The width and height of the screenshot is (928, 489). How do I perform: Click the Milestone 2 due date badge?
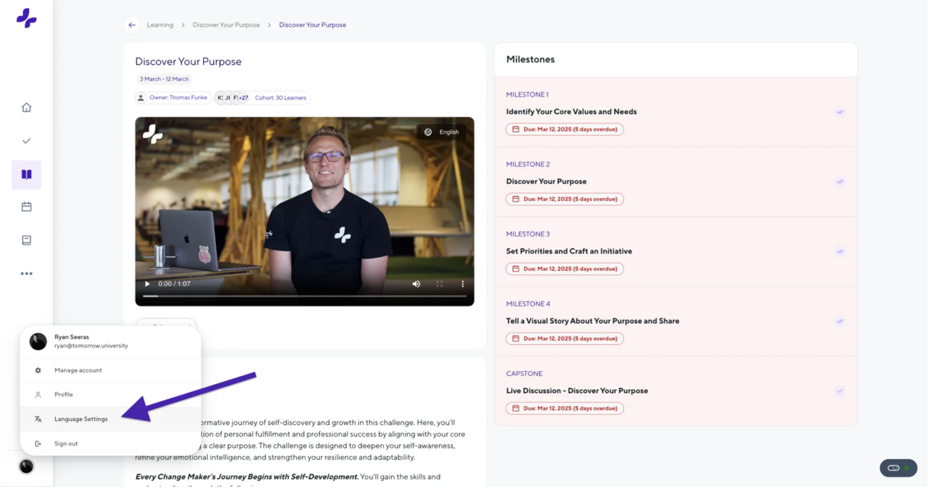point(565,199)
